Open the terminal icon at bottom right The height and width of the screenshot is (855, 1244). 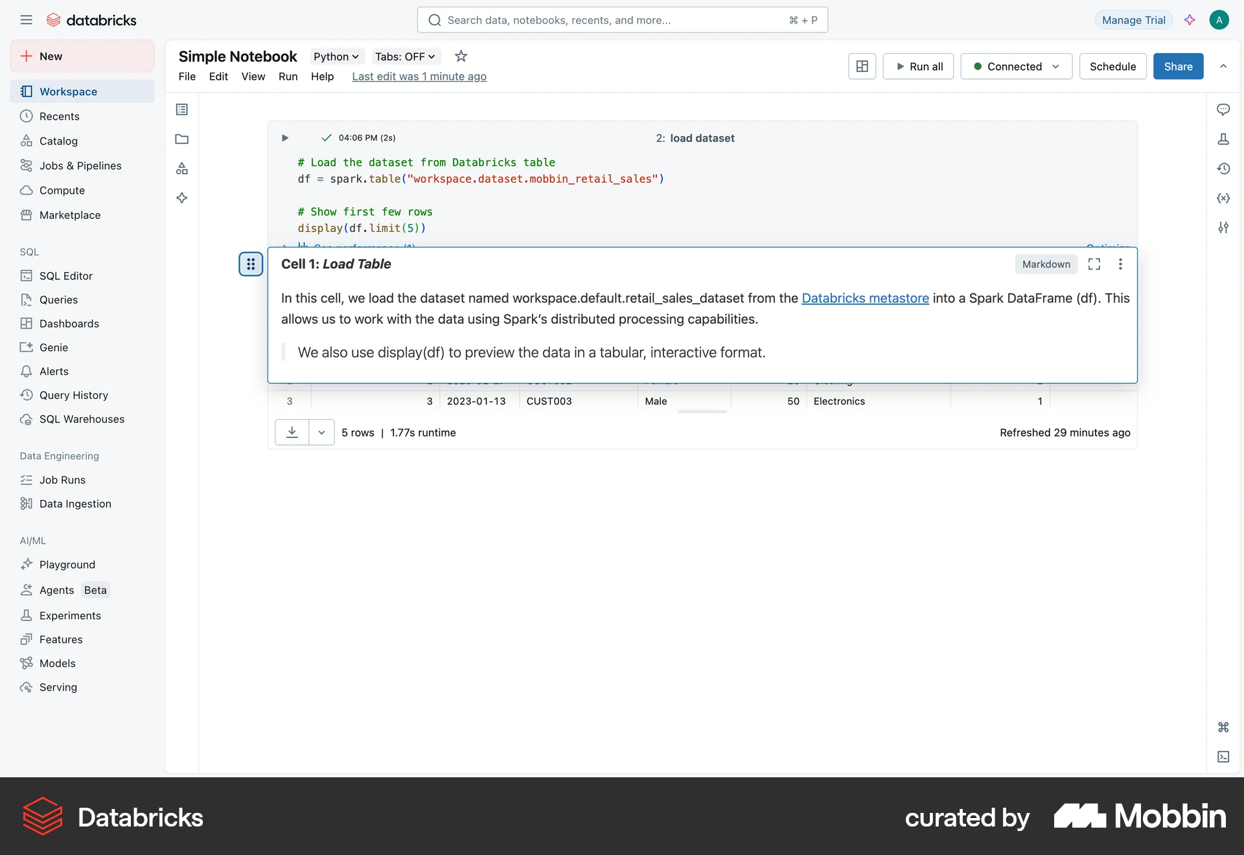[1223, 756]
